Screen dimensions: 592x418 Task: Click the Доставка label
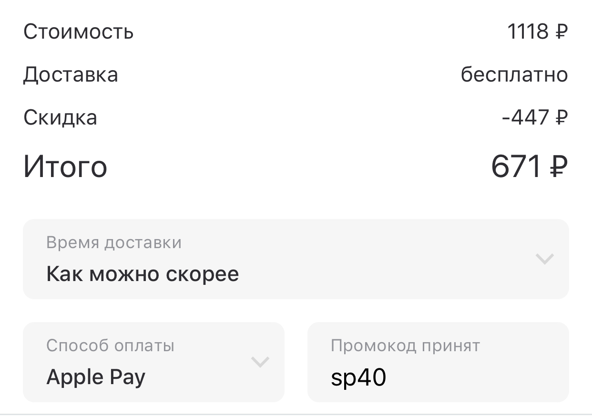[x=71, y=75]
